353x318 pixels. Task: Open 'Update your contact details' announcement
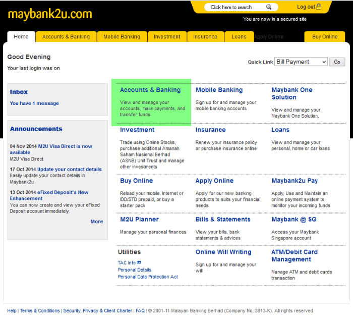(x=70, y=169)
